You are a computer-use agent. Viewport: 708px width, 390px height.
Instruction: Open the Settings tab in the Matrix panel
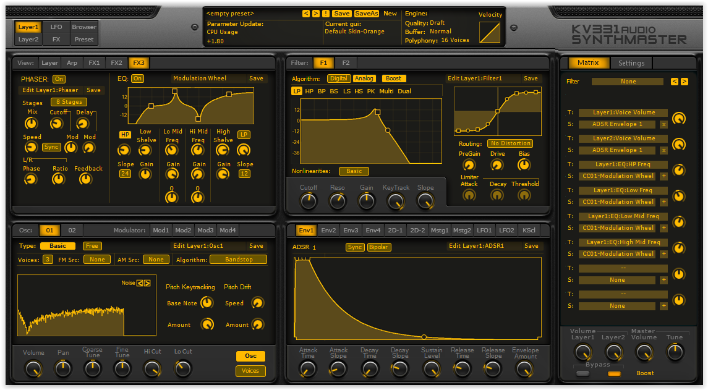(x=631, y=62)
